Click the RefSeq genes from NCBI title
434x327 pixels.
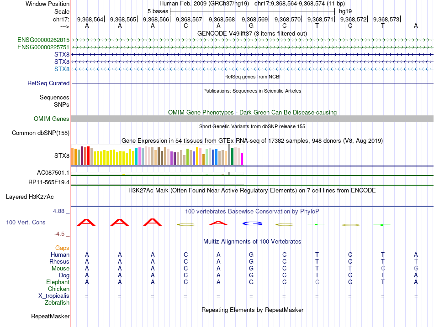point(252,77)
